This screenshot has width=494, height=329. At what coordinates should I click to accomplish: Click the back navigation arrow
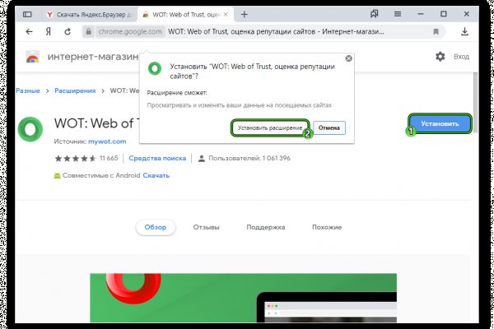[30, 31]
